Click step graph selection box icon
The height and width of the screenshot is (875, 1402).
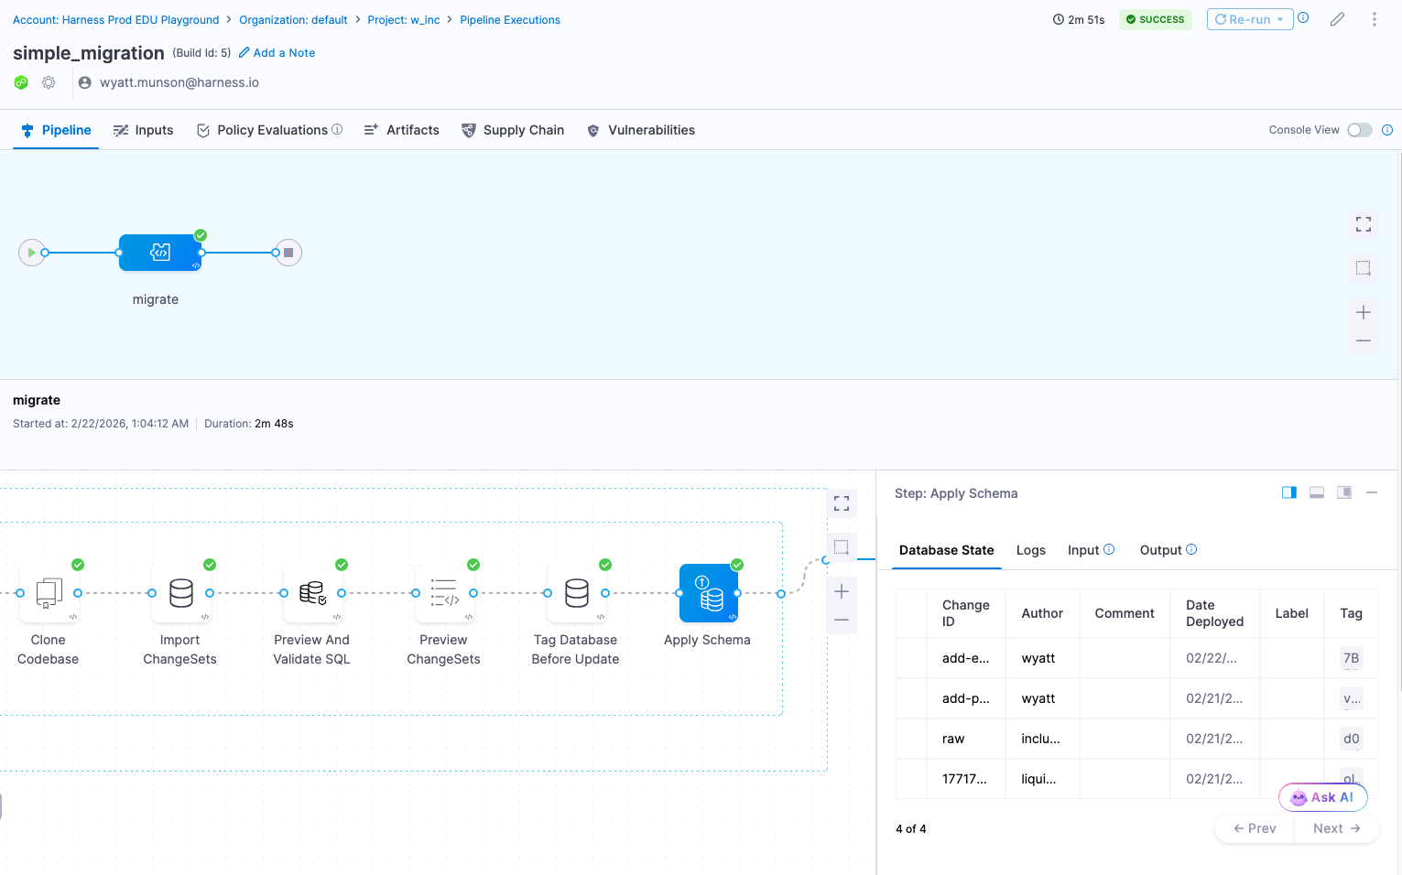click(842, 547)
